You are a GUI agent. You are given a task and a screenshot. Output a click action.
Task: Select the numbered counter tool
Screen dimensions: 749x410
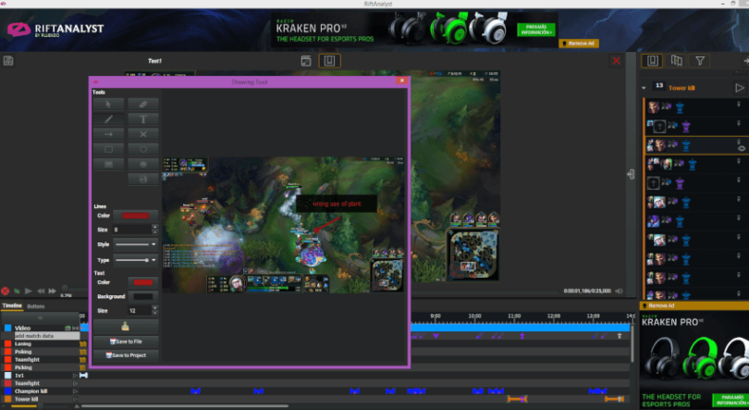[x=142, y=180]
